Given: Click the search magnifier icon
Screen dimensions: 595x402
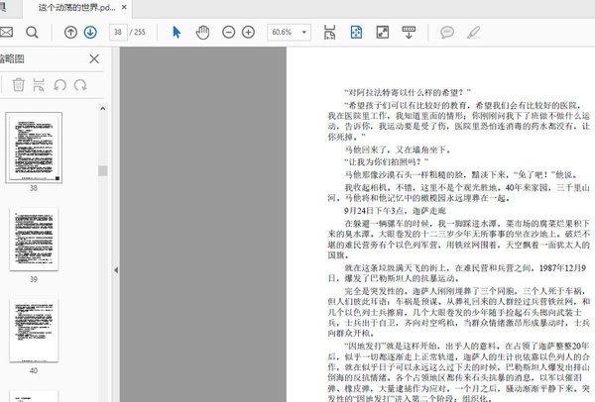Looking at the screenshot, I should pos(32,33).
